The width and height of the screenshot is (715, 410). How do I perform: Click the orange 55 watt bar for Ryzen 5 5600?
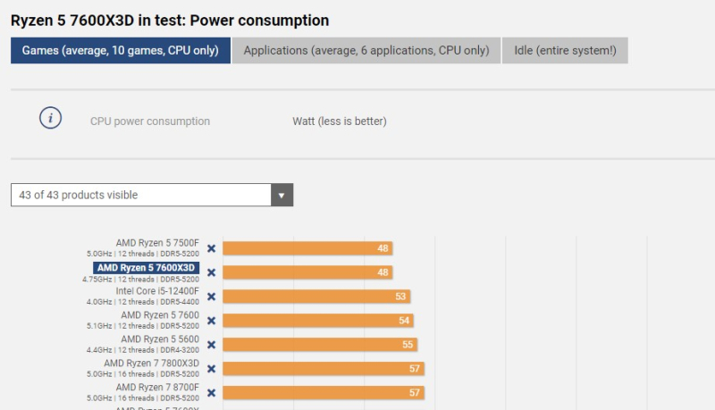[x=319, y=345]
